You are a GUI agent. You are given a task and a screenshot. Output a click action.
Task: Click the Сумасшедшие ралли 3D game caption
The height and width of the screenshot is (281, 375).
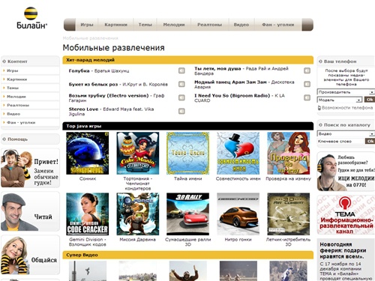click(x=187, y=242)
